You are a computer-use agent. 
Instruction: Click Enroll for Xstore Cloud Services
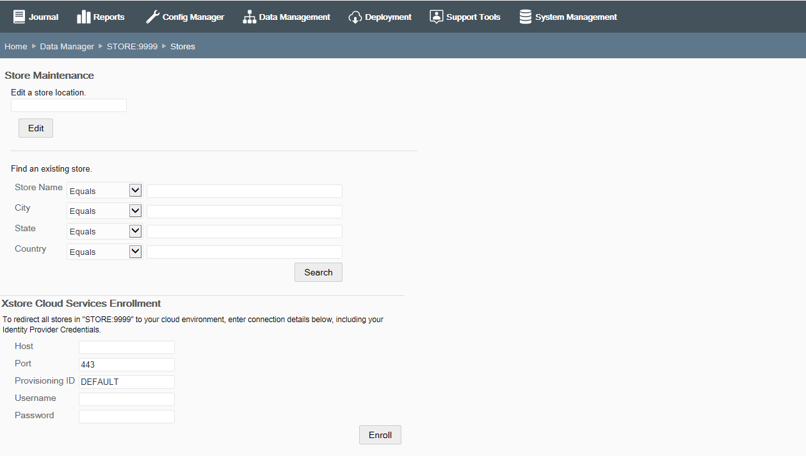click(380, 434)
